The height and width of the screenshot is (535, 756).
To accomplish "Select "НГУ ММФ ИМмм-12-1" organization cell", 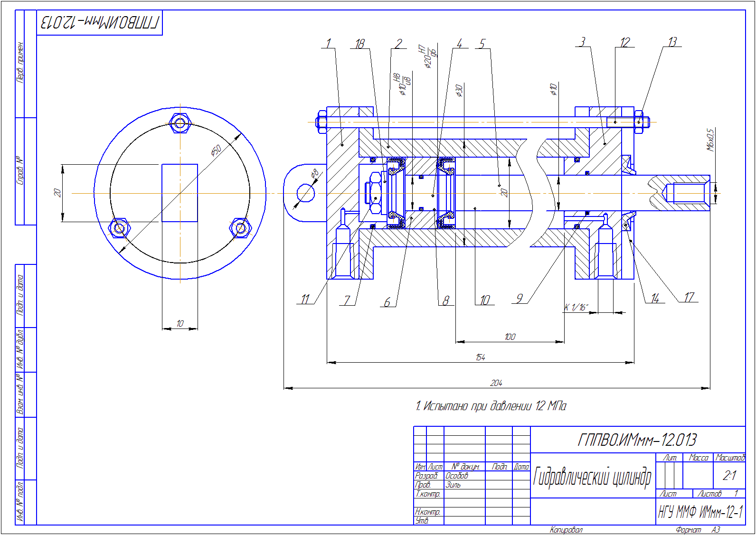I will click(700, 512).
